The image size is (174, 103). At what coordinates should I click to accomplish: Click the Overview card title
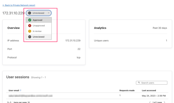tap(14, 28)
